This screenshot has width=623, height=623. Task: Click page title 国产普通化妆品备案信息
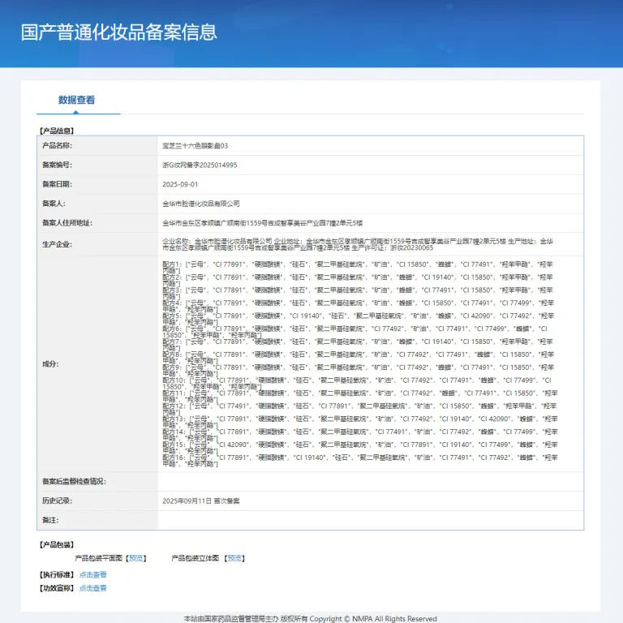(x=119, y=32)
